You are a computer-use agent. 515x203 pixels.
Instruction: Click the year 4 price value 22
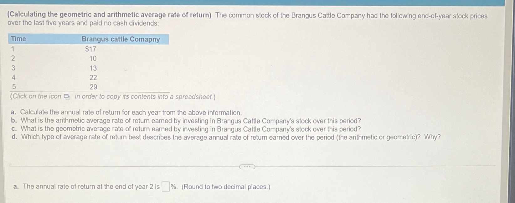[x=93, y=77]
